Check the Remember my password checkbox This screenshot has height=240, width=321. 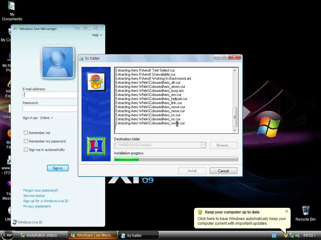26,141
